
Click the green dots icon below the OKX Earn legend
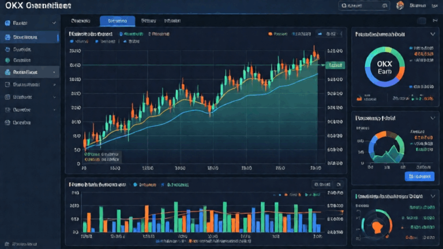pyautogui.click(x=415, y=98)
